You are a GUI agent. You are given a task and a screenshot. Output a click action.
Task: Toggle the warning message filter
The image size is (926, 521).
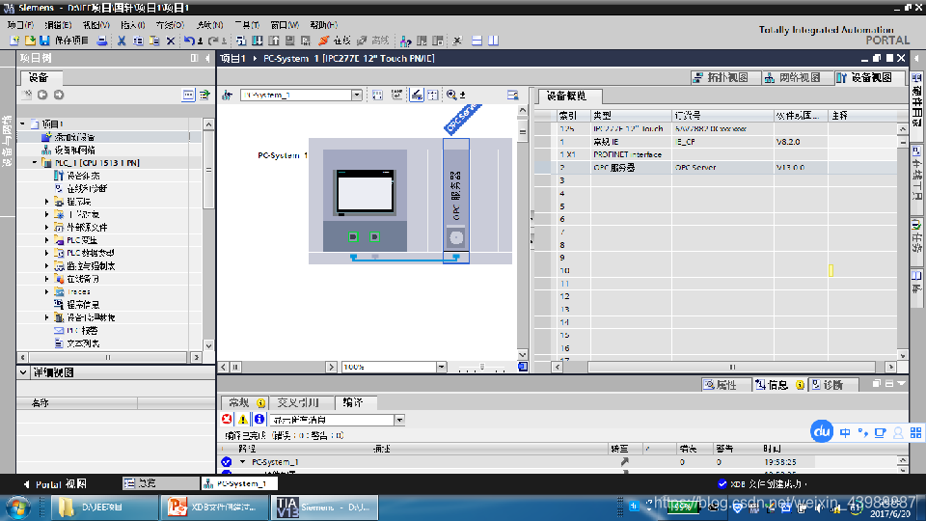click(x=243, y=420)
